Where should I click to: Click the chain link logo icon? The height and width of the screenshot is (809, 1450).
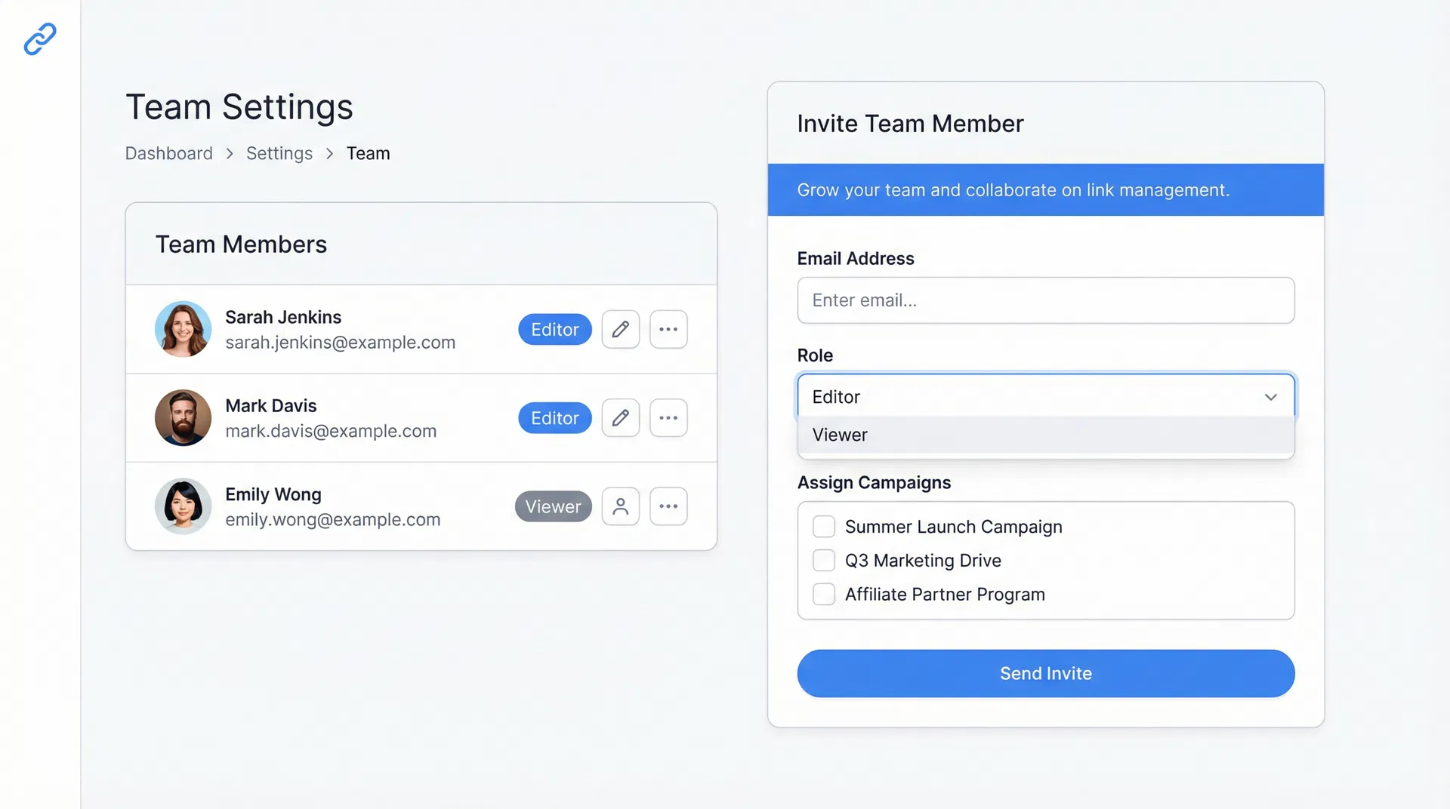coord(39,38)
